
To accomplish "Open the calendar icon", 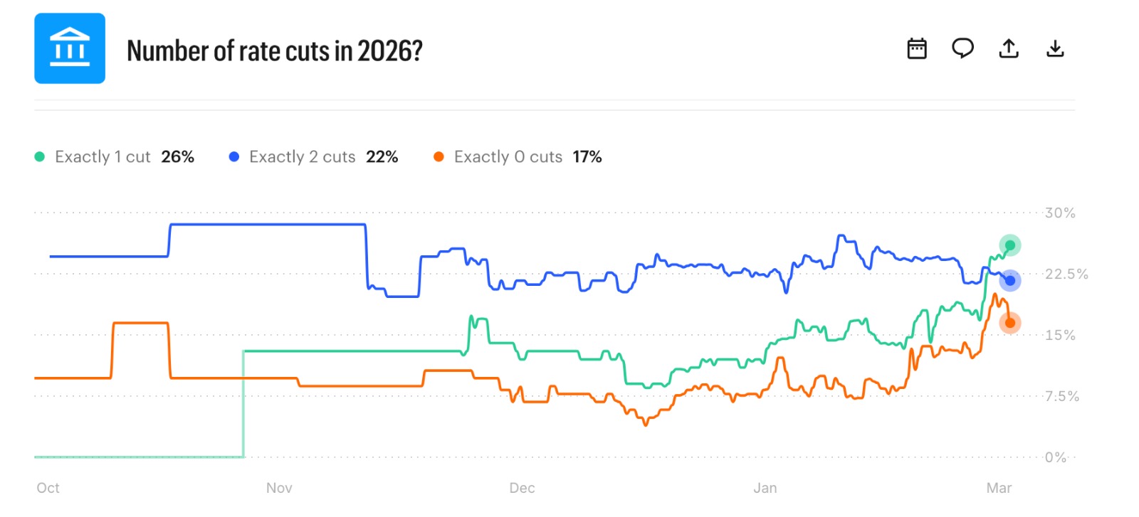I will pyautogui.click(x=917, y=48).
